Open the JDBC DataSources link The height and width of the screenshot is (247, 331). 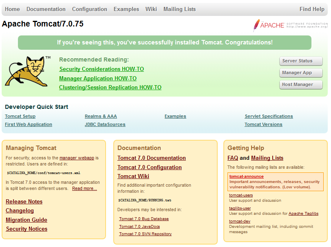coord(105,124)
